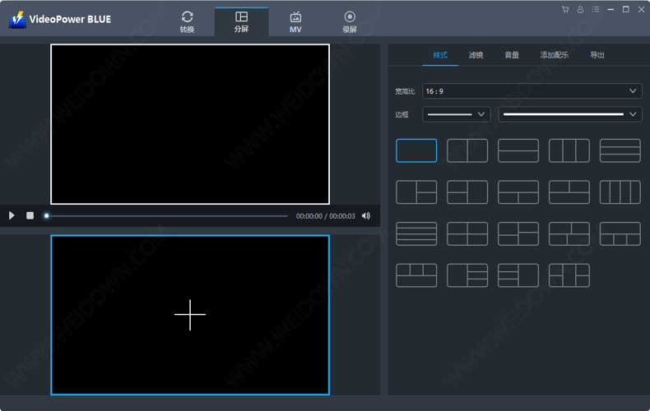Choose the three horizontal rows layout
The height and width of the screenshot is (411, 650).
(620, 150)
